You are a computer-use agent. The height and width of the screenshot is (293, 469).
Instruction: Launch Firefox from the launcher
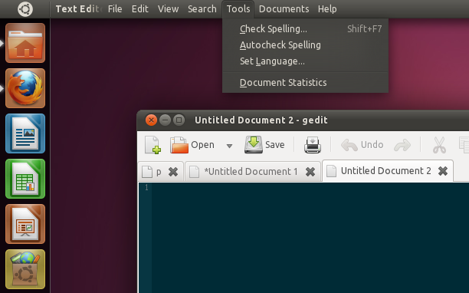click(25, 88)
